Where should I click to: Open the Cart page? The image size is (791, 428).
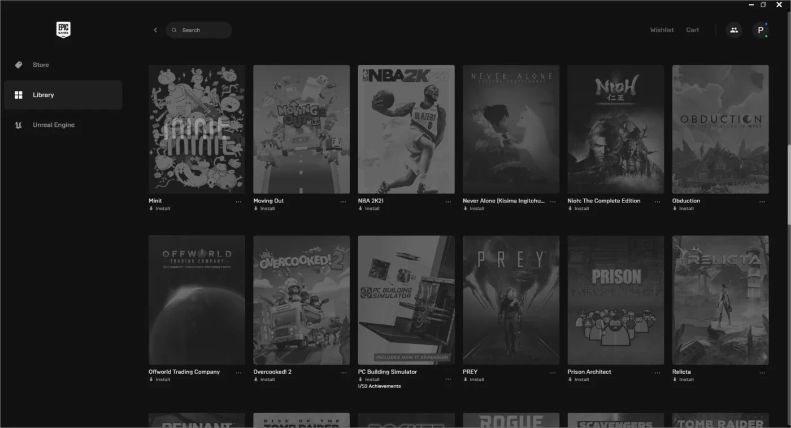tap(693, 30)
